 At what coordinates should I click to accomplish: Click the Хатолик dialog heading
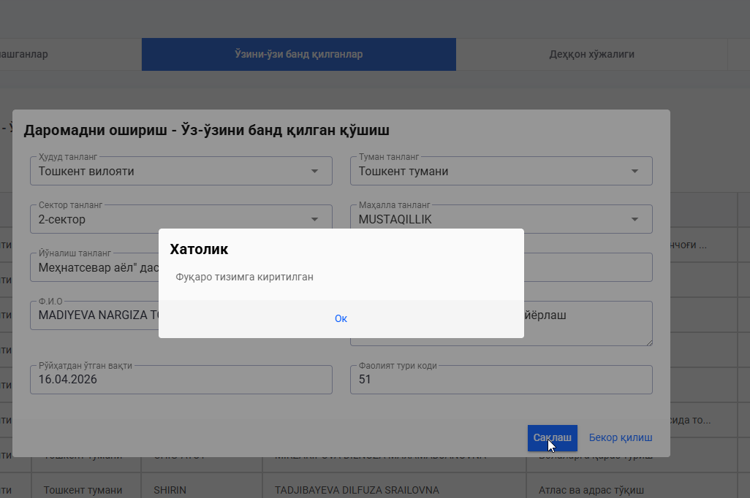coord(199,249)
